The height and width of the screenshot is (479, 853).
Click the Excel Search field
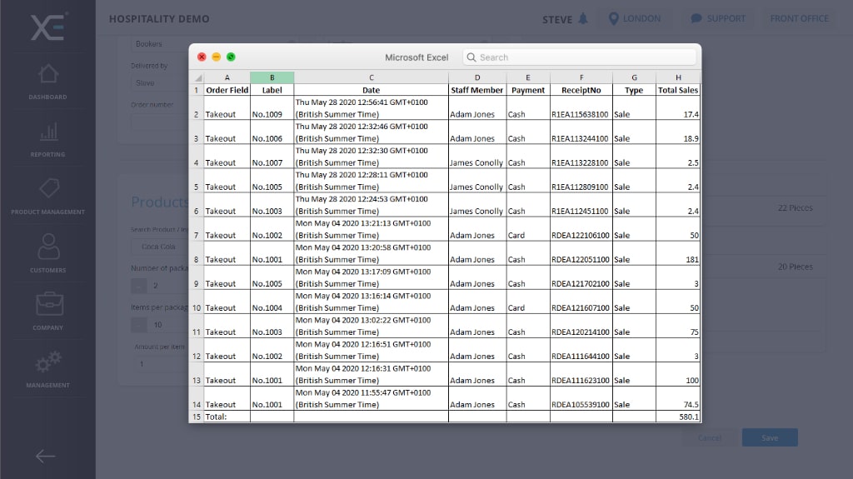[579, 57]
